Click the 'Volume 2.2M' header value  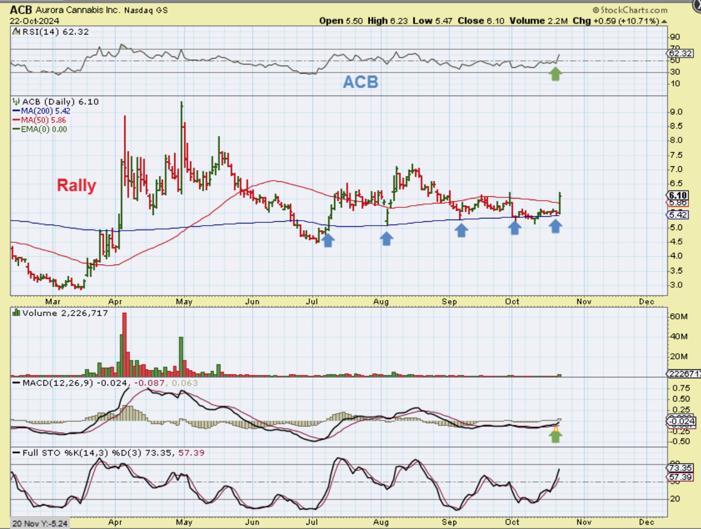538,21
